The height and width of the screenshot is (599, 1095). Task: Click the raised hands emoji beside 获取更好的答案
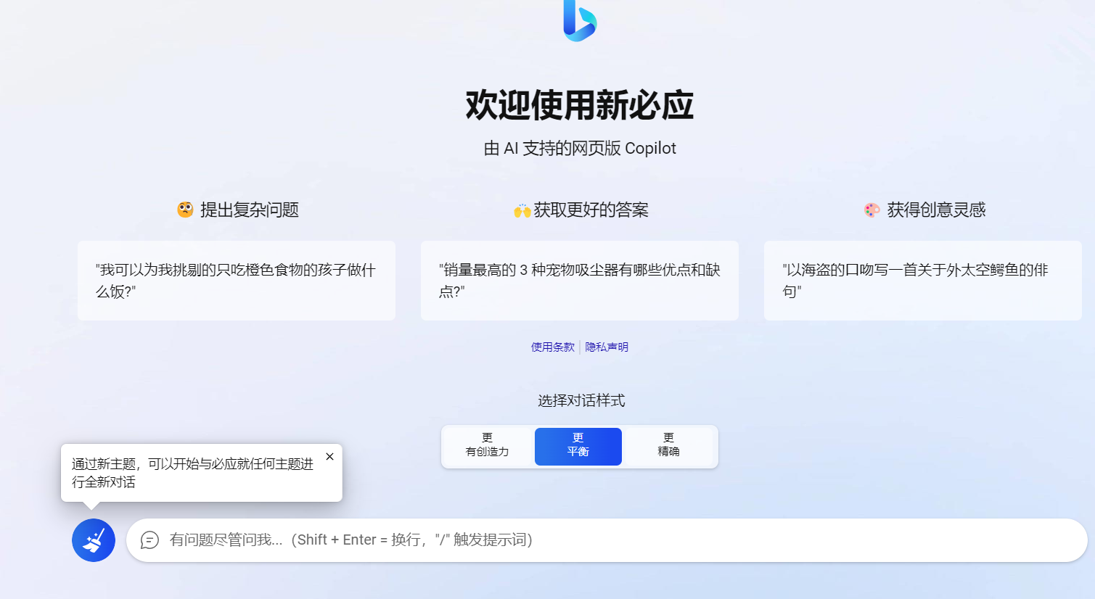[x=522, y=210]
